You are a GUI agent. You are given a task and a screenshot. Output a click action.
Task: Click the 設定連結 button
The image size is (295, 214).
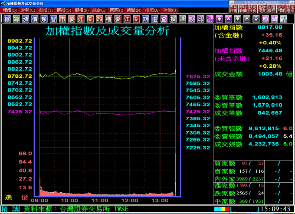[290, 9]
